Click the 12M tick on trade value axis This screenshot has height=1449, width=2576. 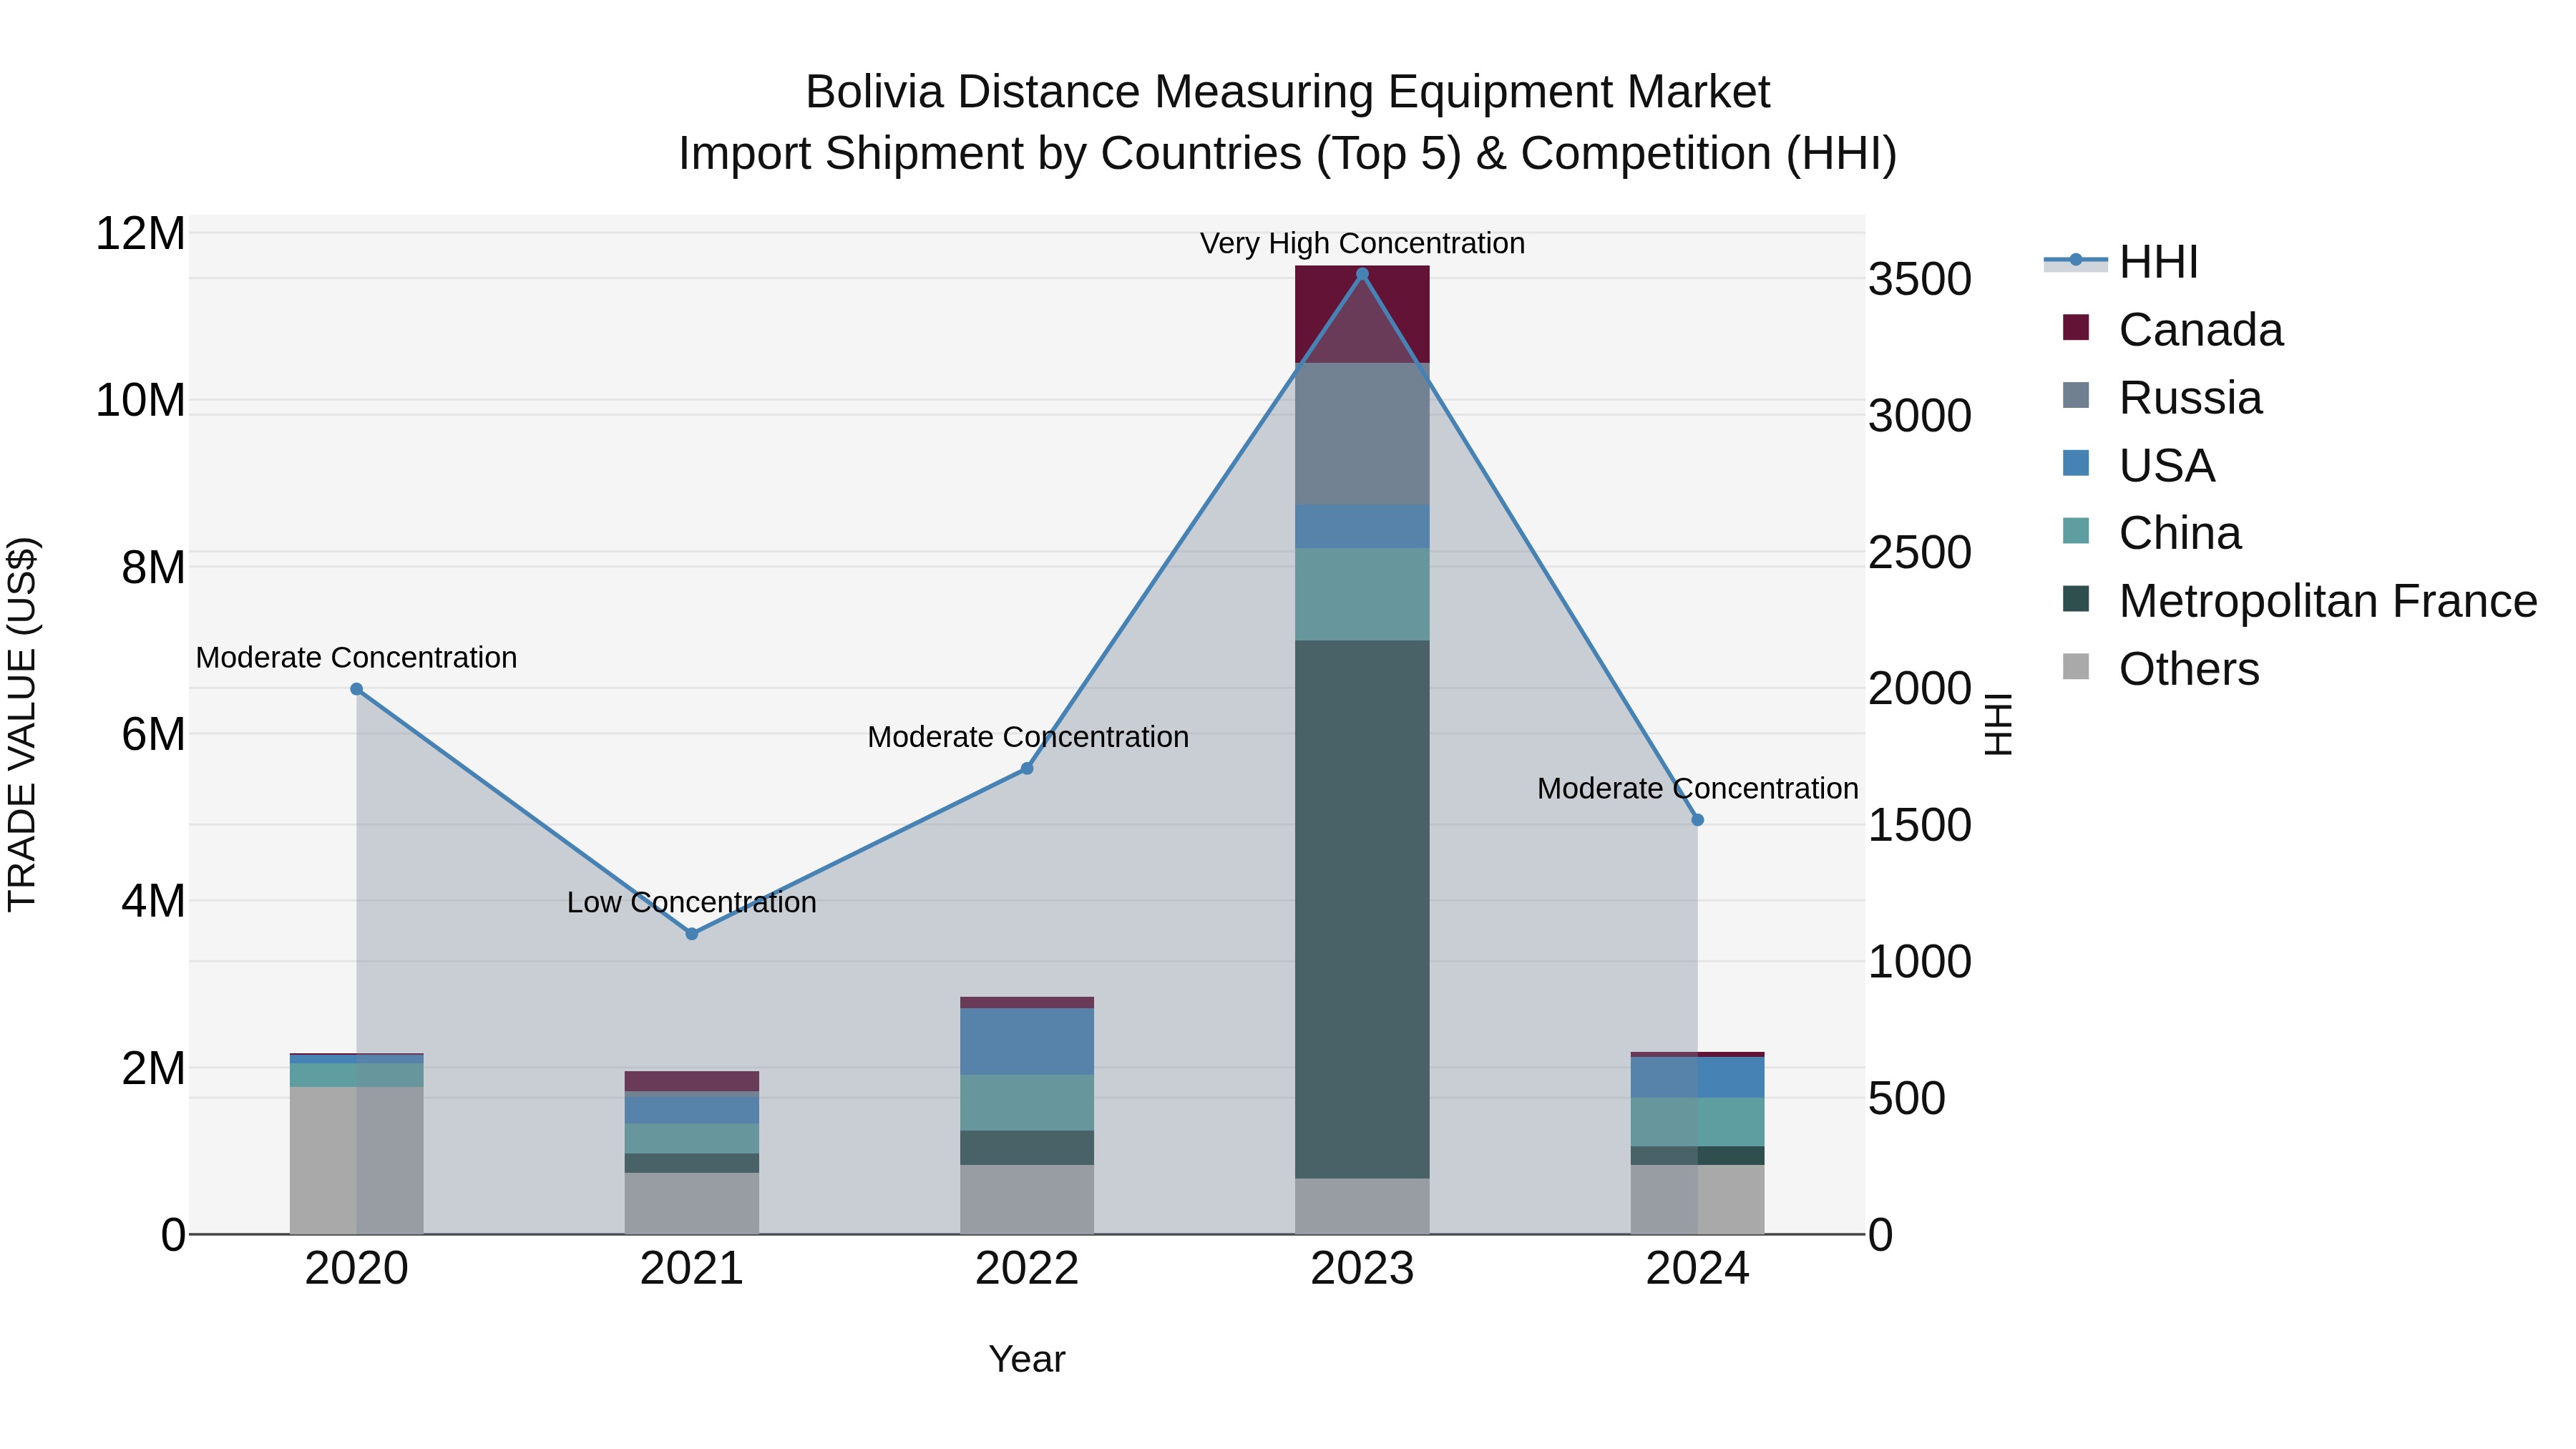(x=140, y=233)
